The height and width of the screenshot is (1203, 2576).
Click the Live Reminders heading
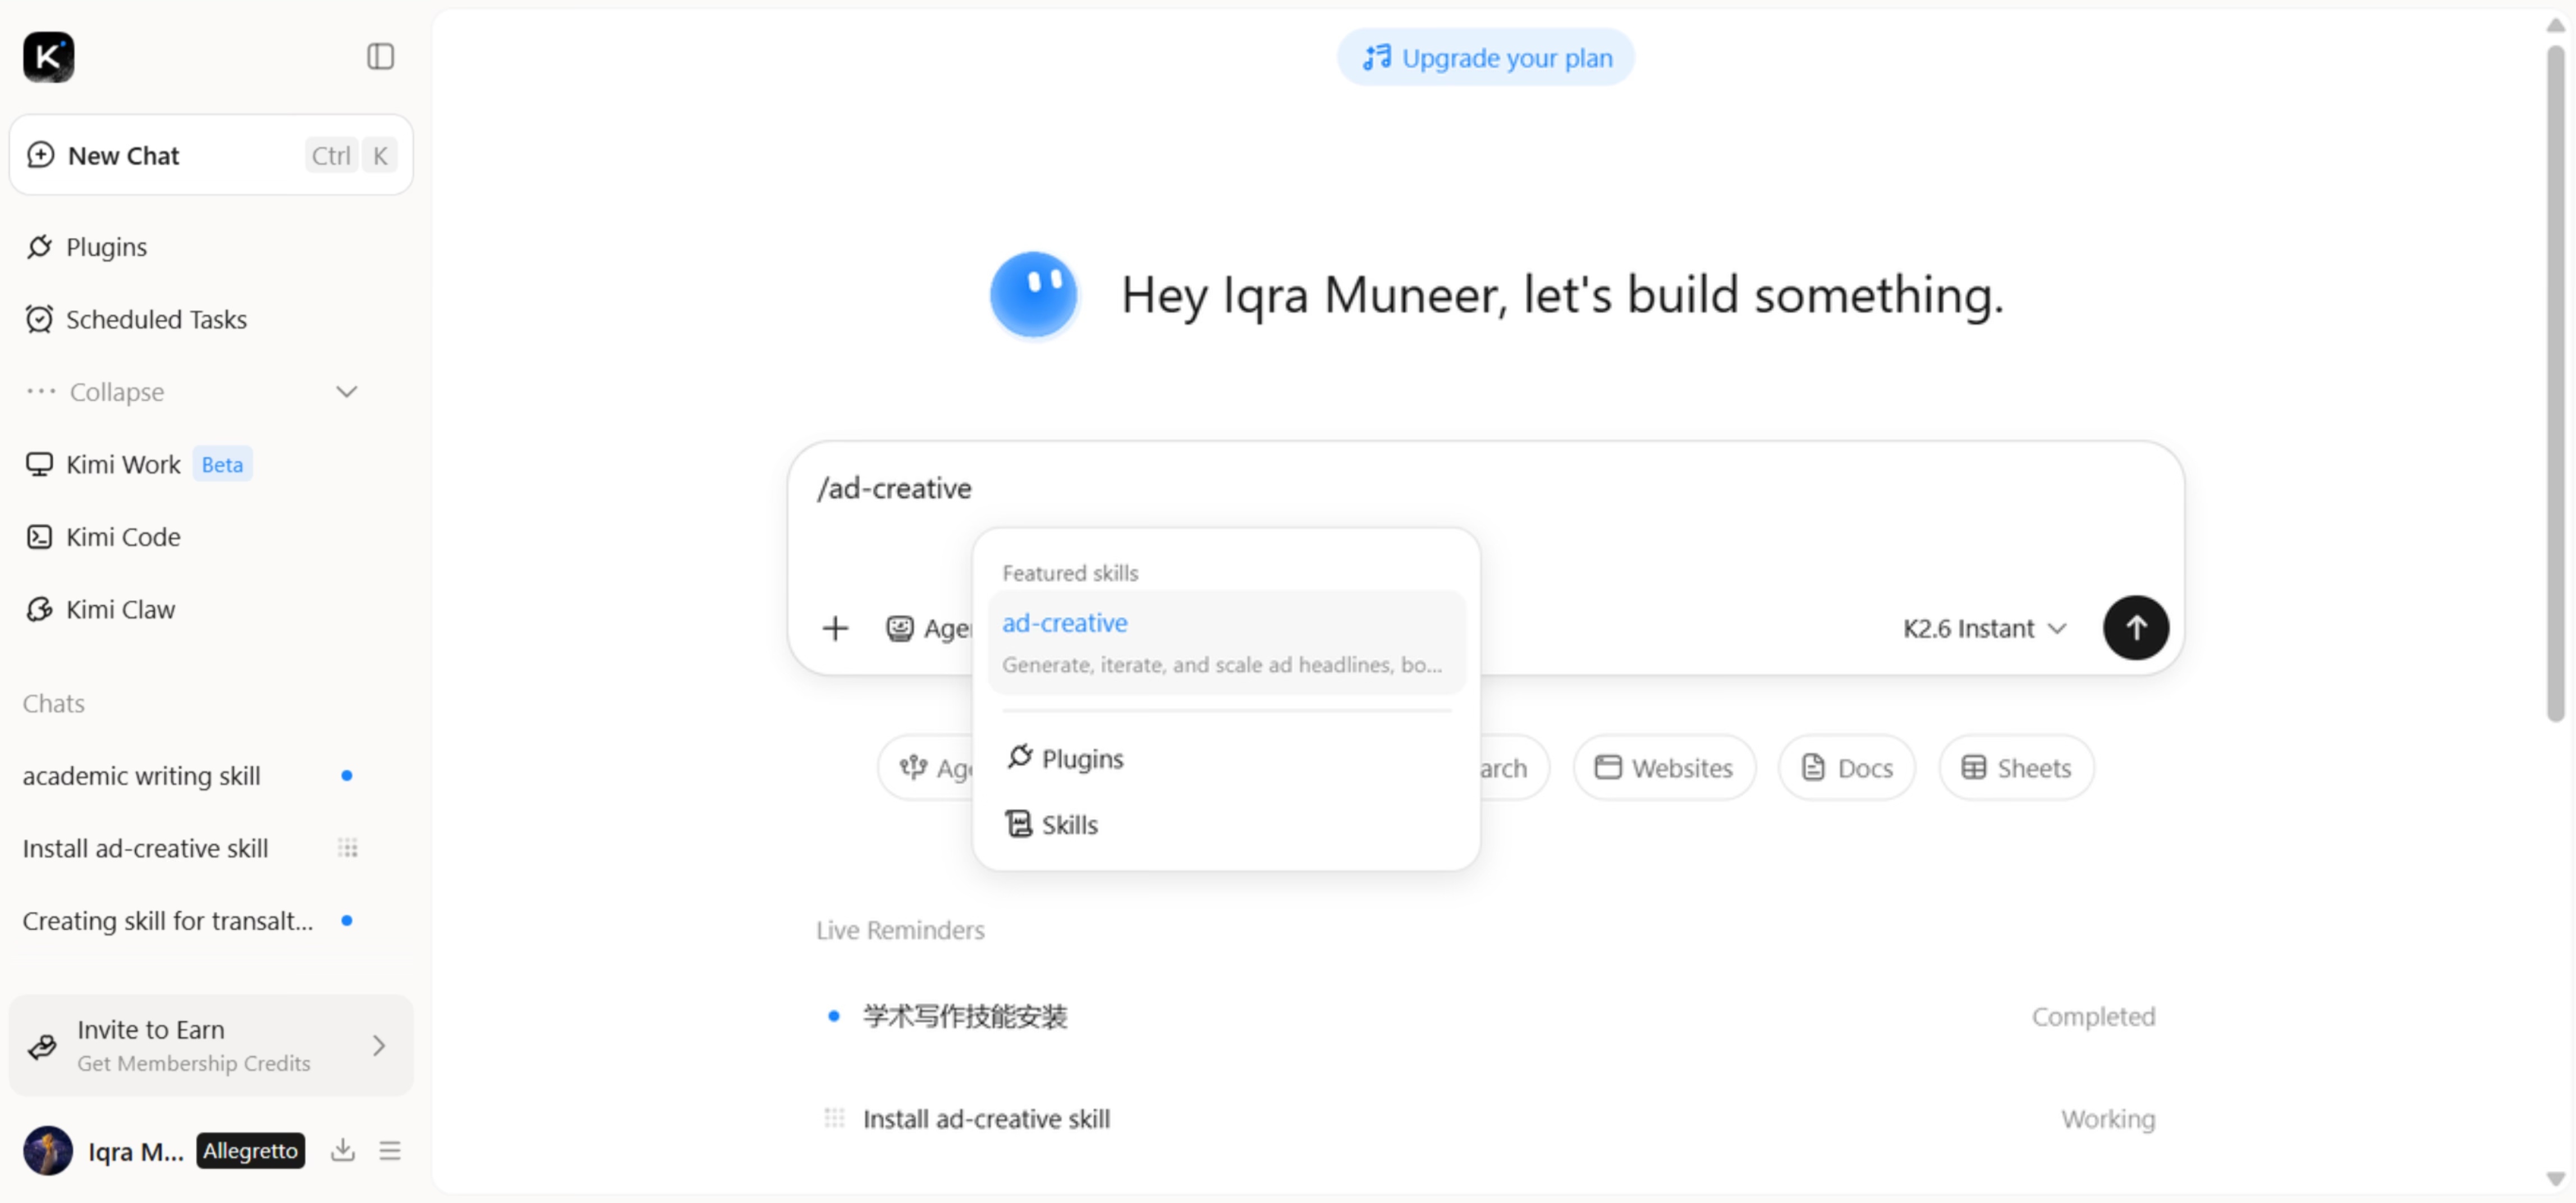pos(900,930)
